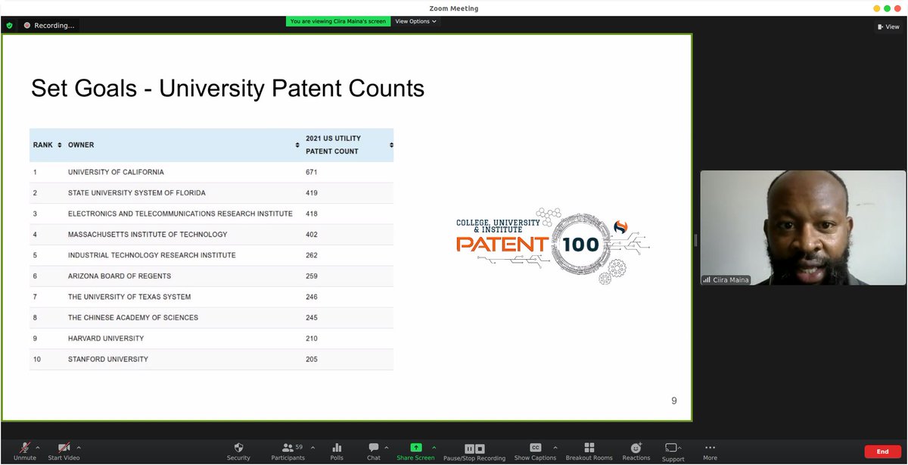This screenshot has width=908, height=465.
Task: Click the Support icon
Action: coord(670,448)
